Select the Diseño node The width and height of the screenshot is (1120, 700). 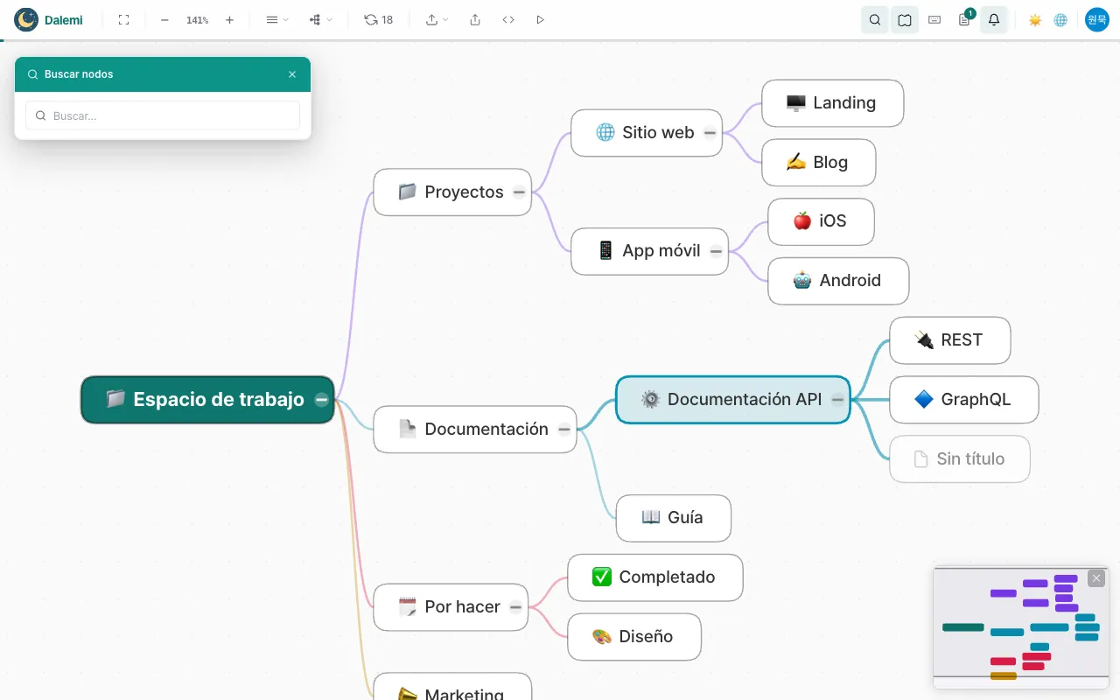633,637
